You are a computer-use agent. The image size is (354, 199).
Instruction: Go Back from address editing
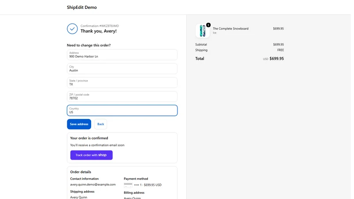[101, 124]
